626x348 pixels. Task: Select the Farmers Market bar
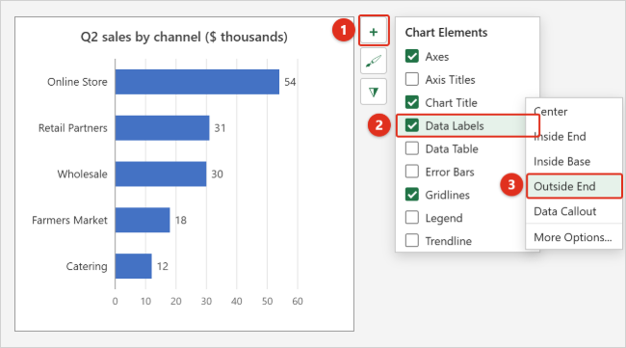pyautogui.click(x=143, y=220)
